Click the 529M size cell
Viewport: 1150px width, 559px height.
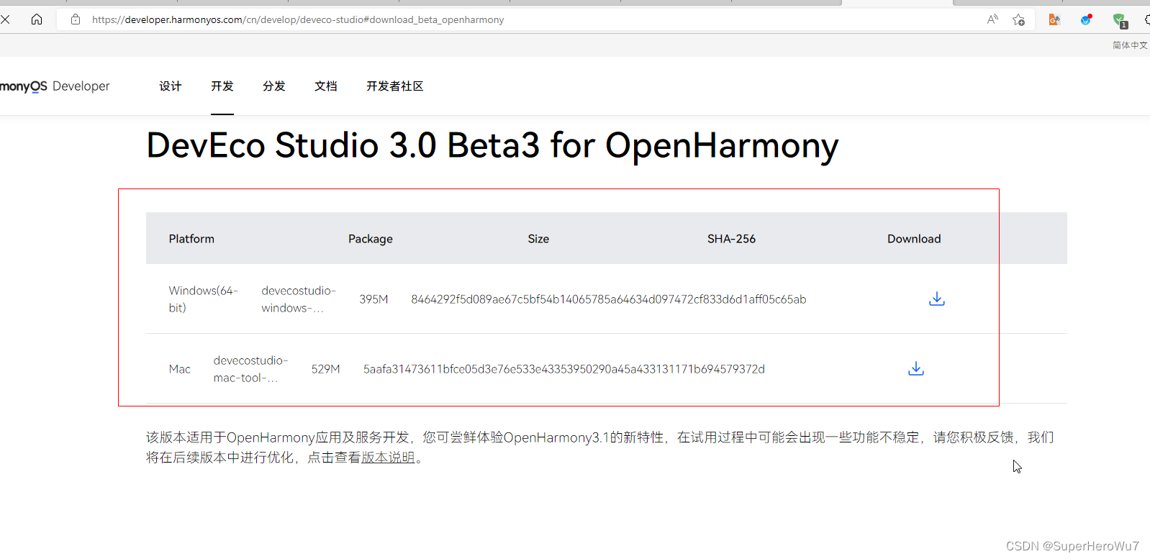coord(325,368)
